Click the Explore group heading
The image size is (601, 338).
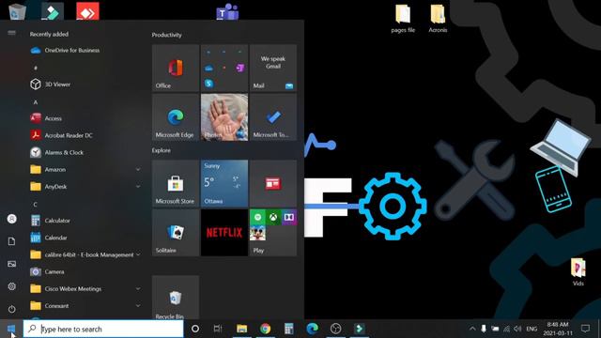tap(161, 150)
